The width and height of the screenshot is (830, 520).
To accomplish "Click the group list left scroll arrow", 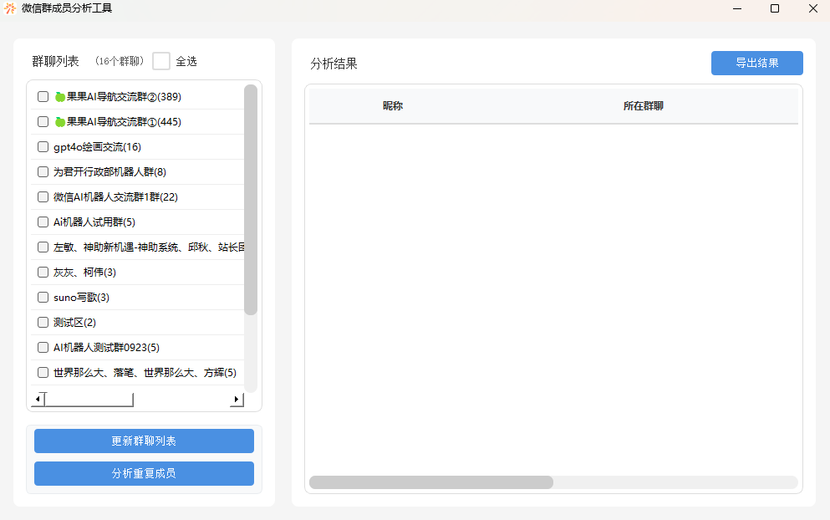I will [38, 400].
